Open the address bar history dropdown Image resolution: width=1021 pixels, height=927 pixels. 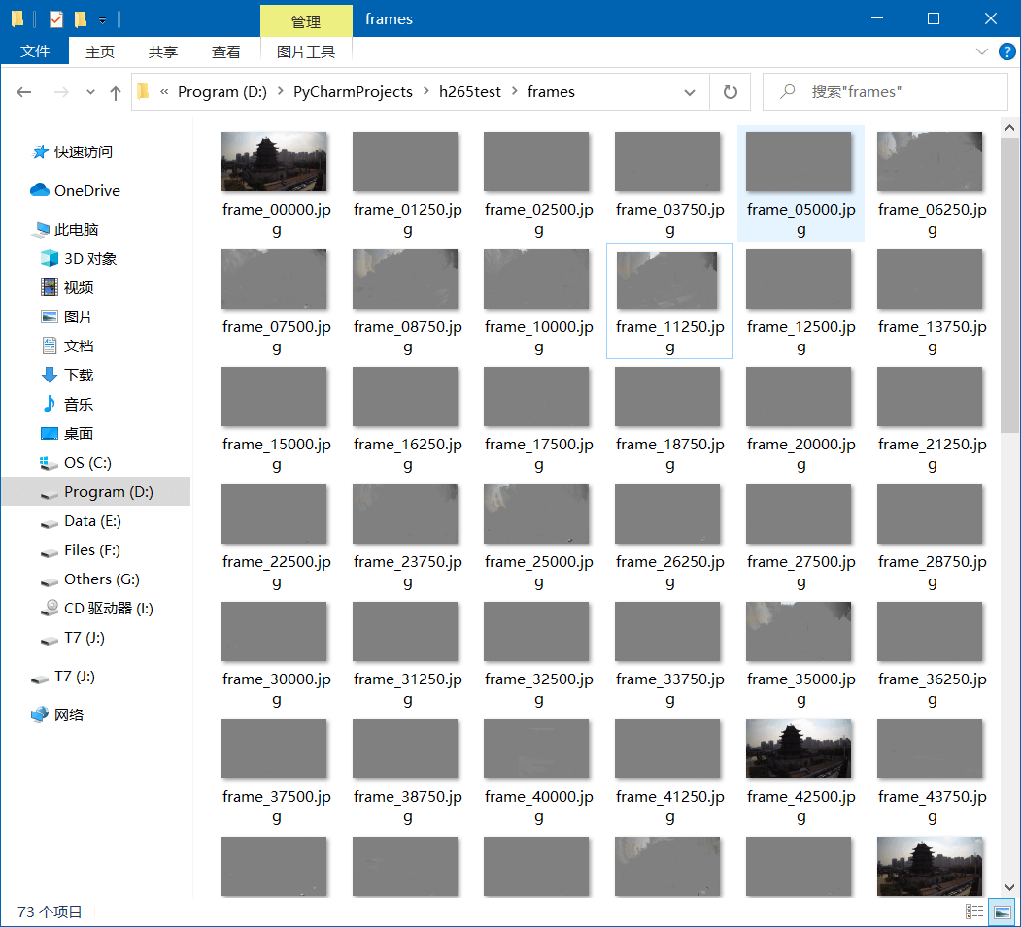690,92
